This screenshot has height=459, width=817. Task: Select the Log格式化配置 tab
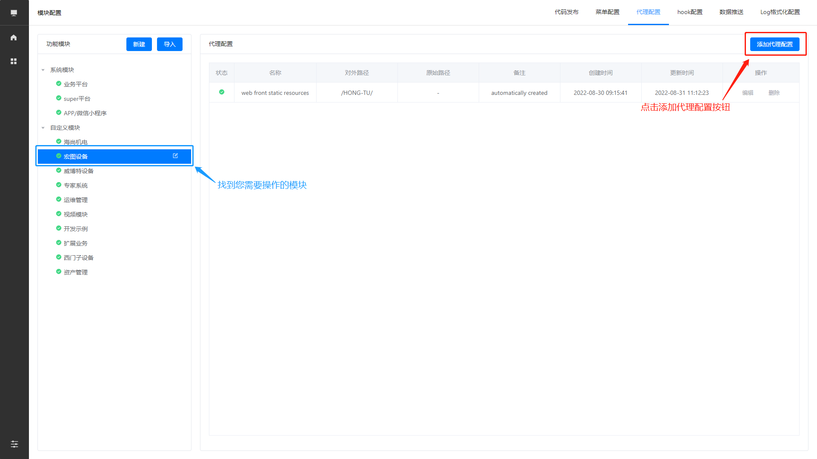click(780, 12)
